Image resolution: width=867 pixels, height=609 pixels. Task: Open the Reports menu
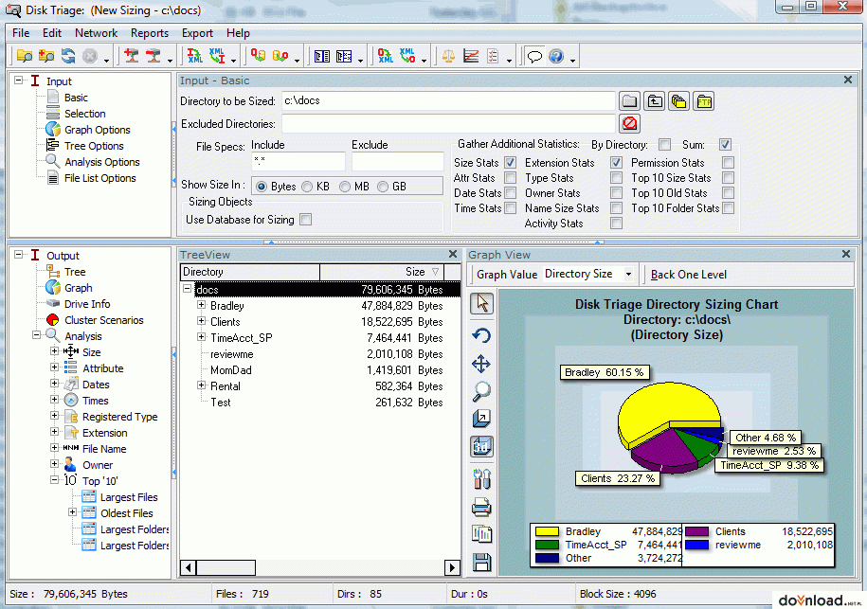click(x=150, y=33)
